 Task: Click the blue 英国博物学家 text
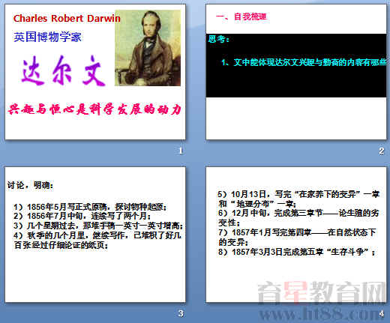point(47,37)
